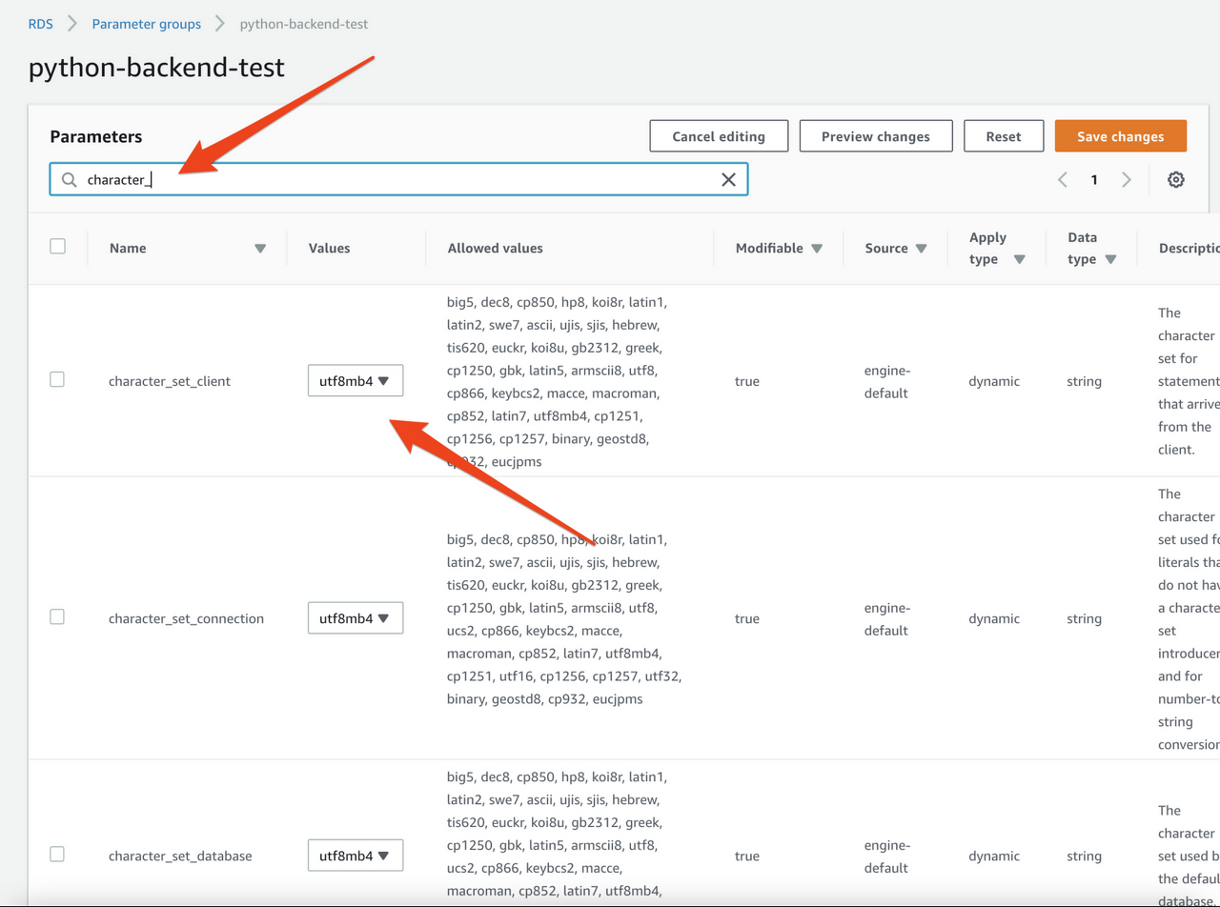The width and height of the screenshot is (1220, 907).
Task: Open the Parameter groups breadcrumb link
Action: pyautogui.click(x=147, y=24)
